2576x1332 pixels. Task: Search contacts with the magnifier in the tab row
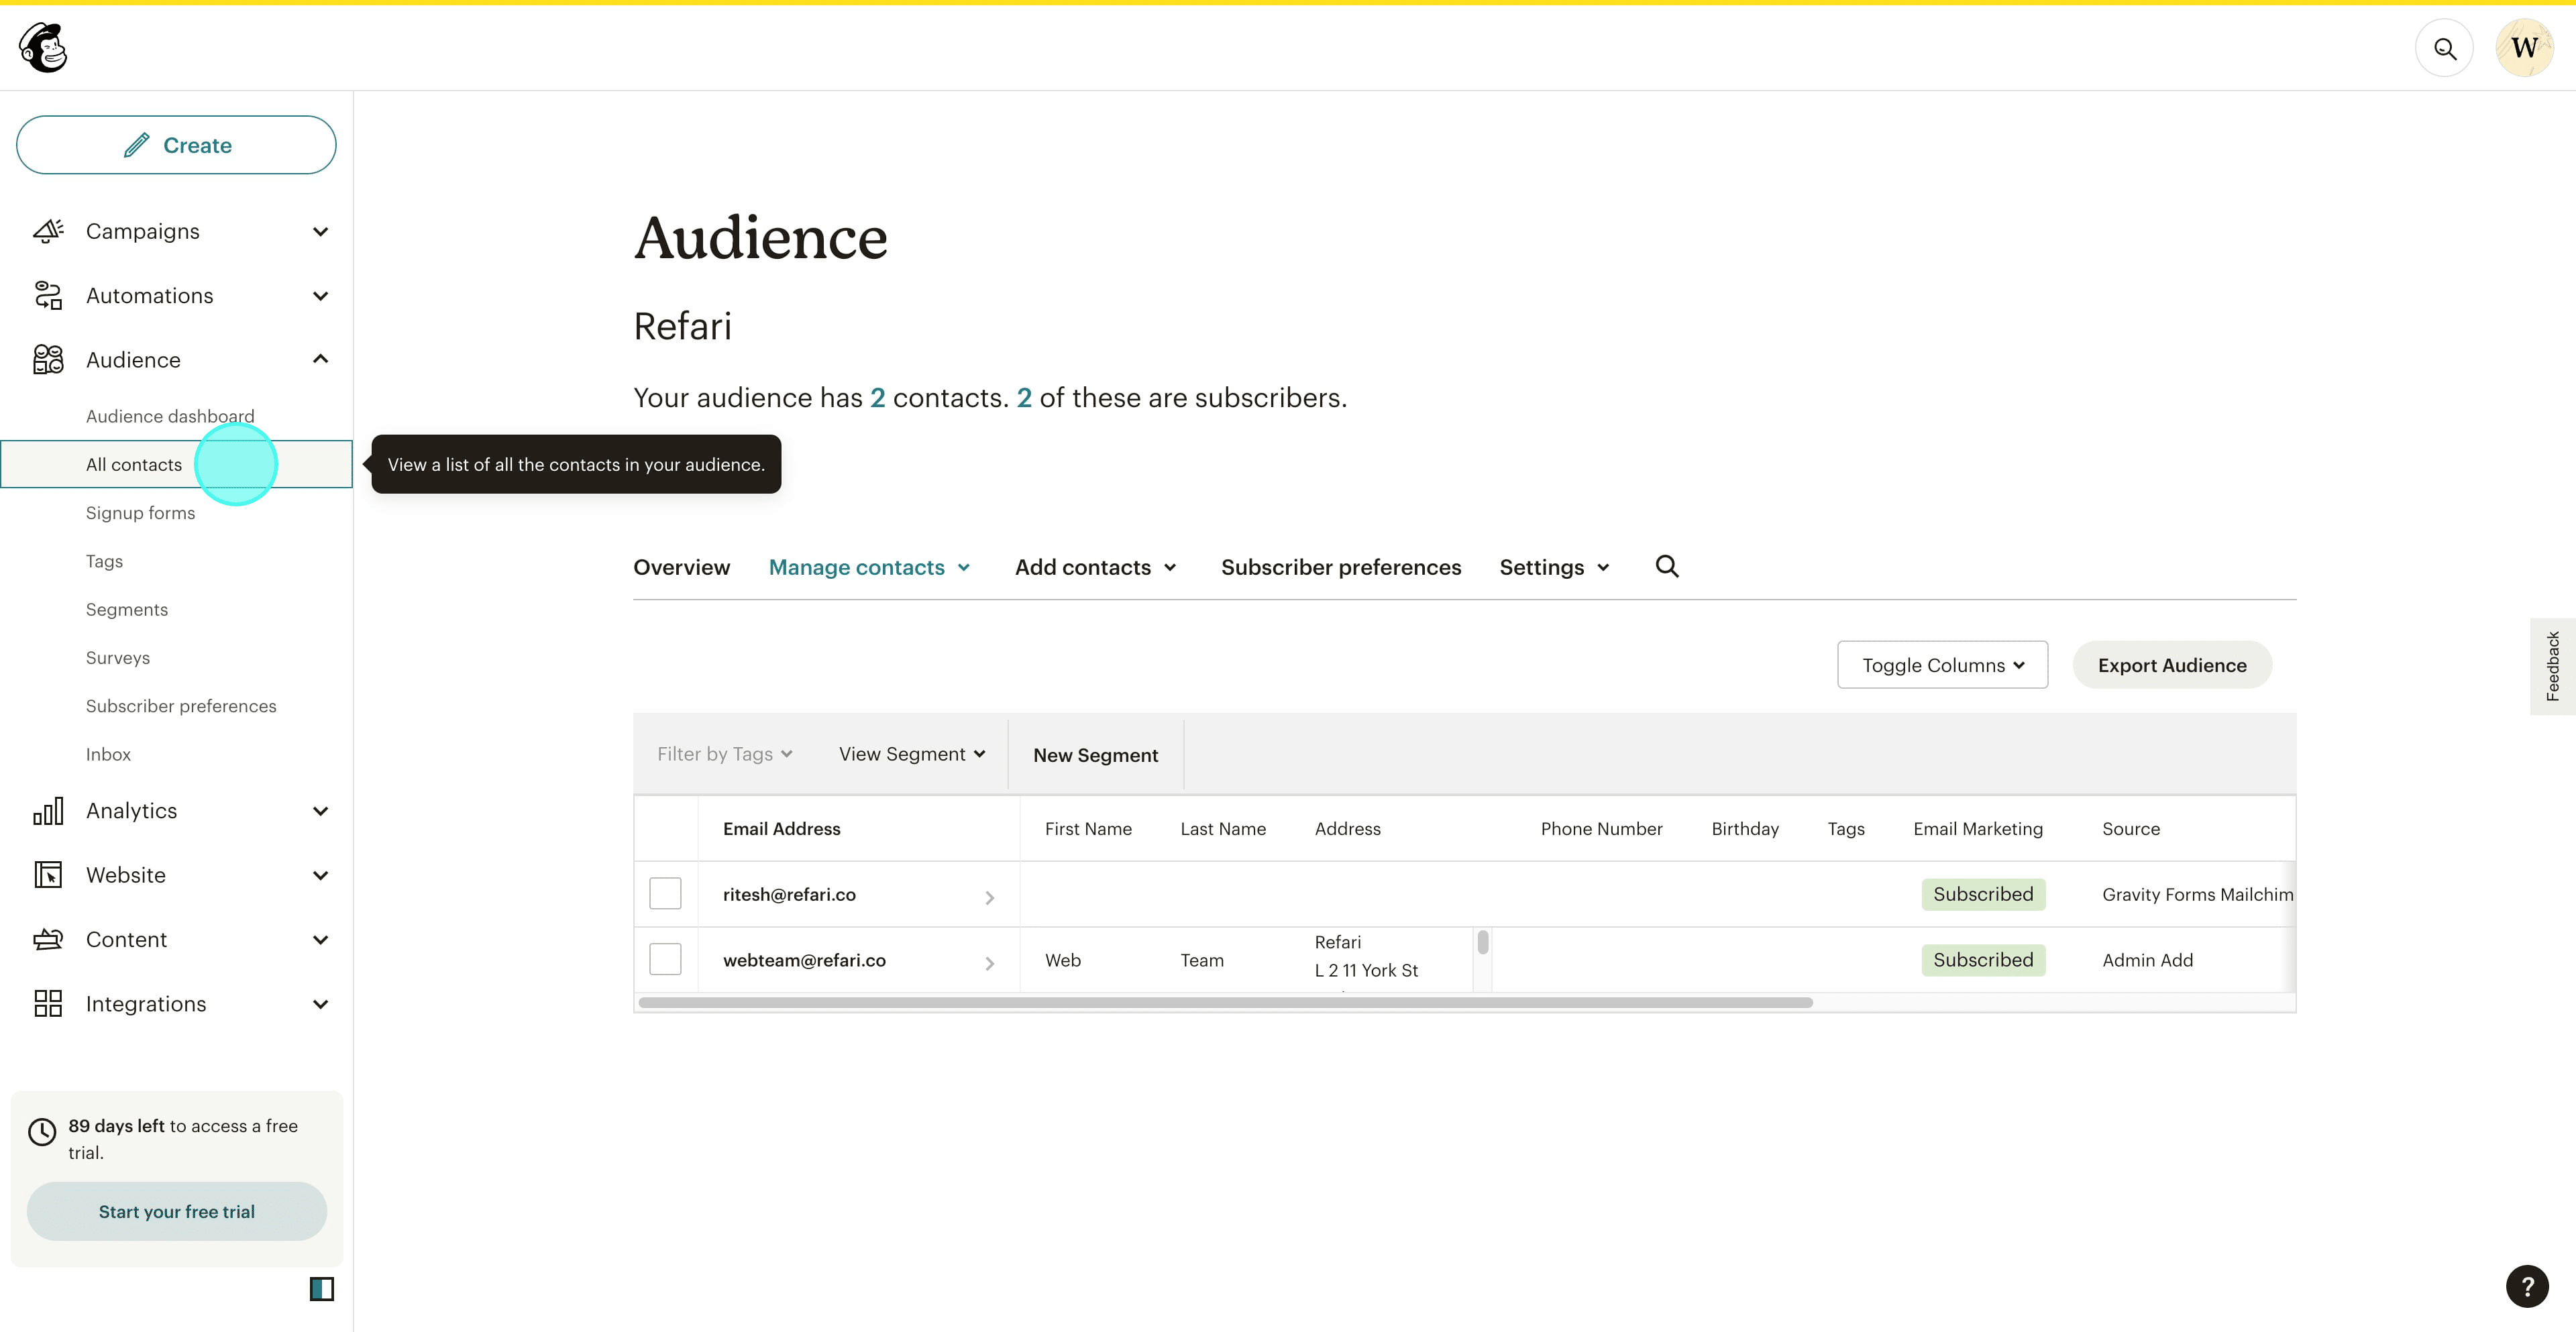[x=1667, y=566]
